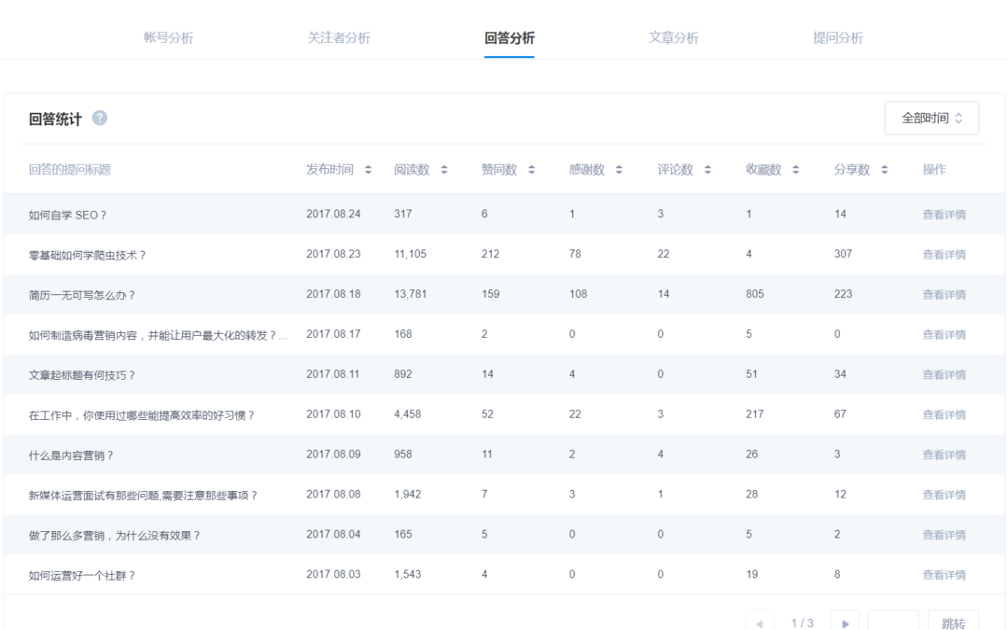Open the 全部时间 time range dropdown
Viewport: 1008px width, 630px height.
(931, 119)
